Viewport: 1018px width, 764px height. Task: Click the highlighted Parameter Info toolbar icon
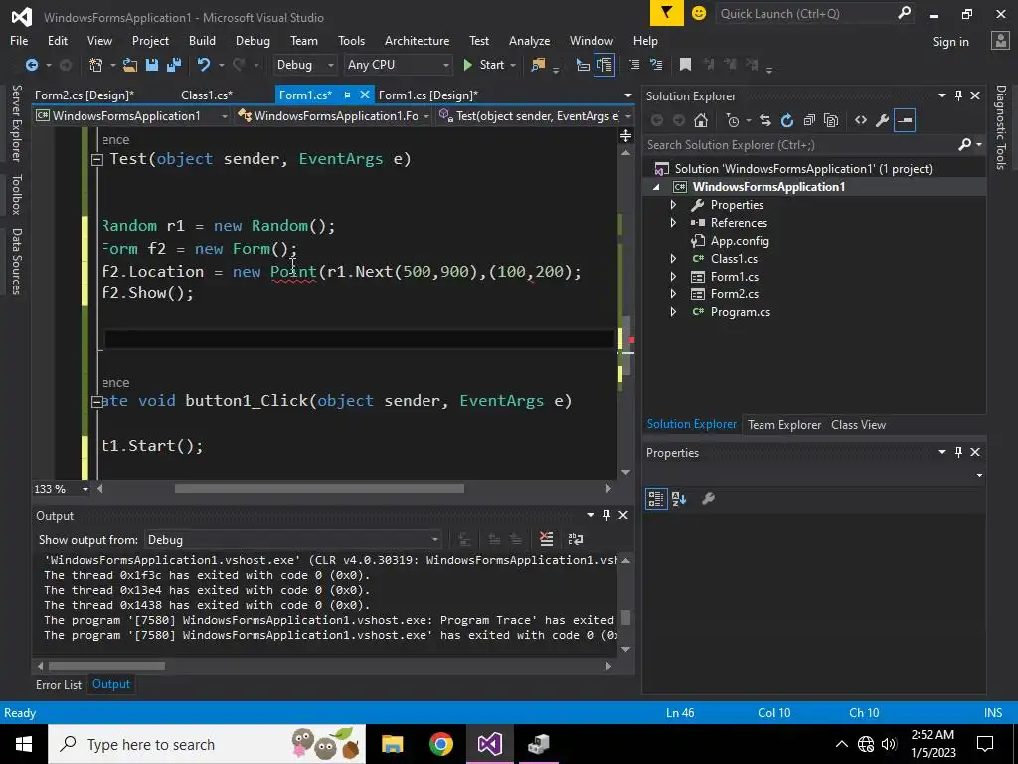604,65
